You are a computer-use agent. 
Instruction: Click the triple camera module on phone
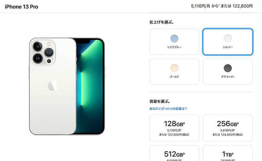[x=43, y=52]
